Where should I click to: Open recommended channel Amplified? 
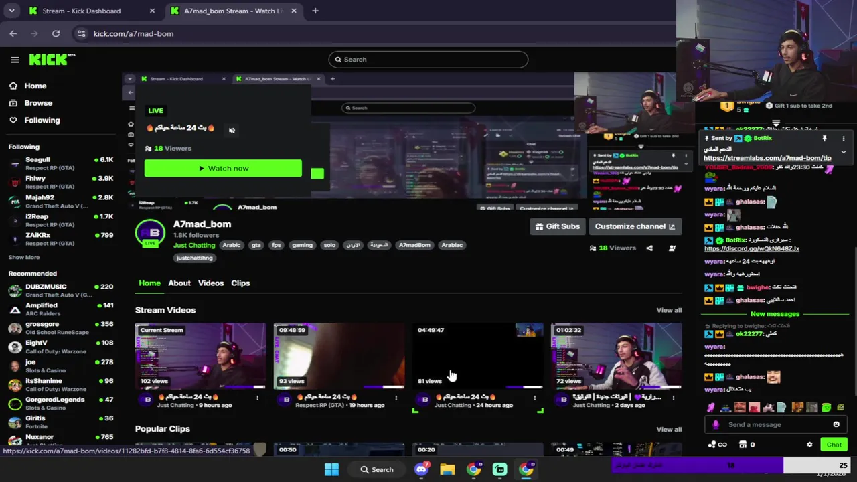(60, 309)
